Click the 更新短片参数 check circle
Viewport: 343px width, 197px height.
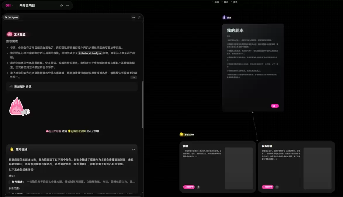tap(11, 86)
